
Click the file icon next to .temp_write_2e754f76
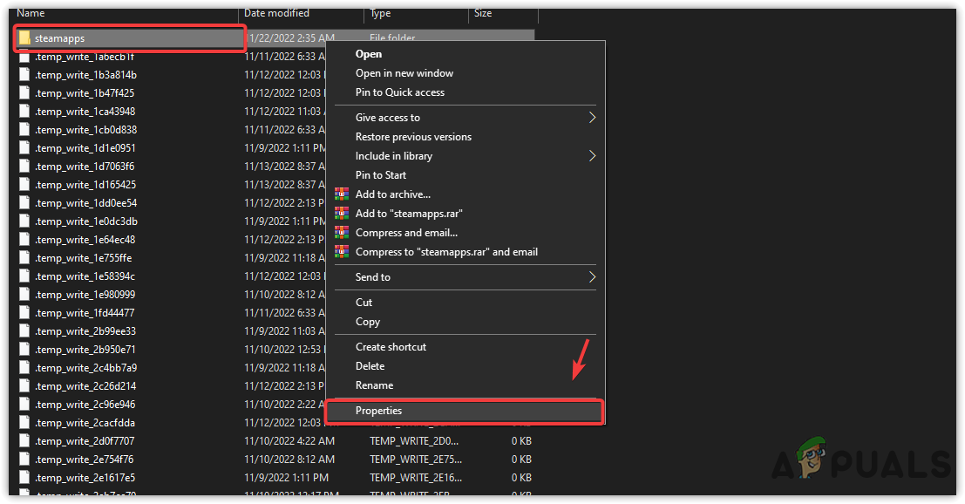(x=24, y=459)
